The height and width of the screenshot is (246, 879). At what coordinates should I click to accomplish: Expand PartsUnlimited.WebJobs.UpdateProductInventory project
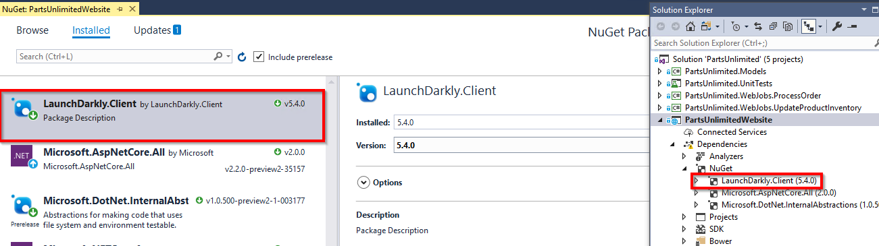[659, 108]
